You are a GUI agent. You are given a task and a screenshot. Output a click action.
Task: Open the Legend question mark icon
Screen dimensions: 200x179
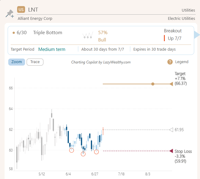point(170,62)
